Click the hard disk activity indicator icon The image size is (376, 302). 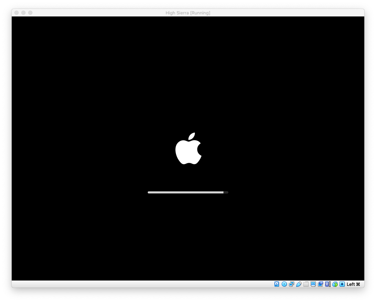coord(277,284)
